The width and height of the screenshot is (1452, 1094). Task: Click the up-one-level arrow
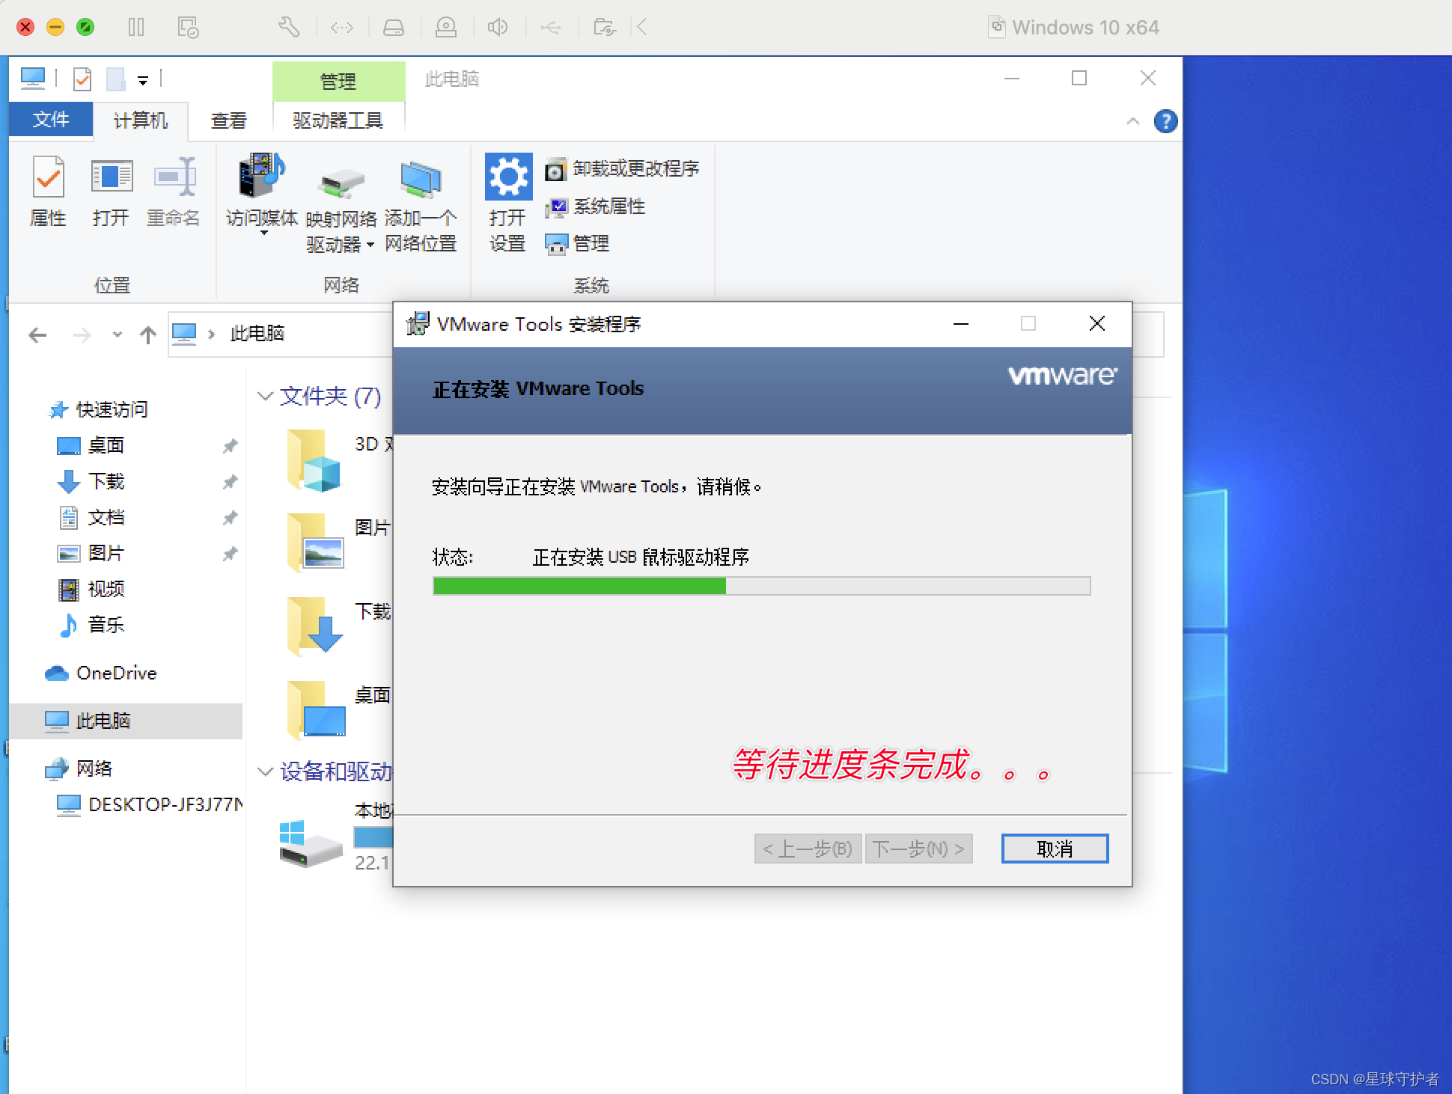[148, 334]
